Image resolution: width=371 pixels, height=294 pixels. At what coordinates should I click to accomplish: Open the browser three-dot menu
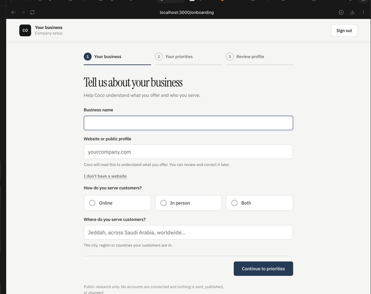coord(363,12)
